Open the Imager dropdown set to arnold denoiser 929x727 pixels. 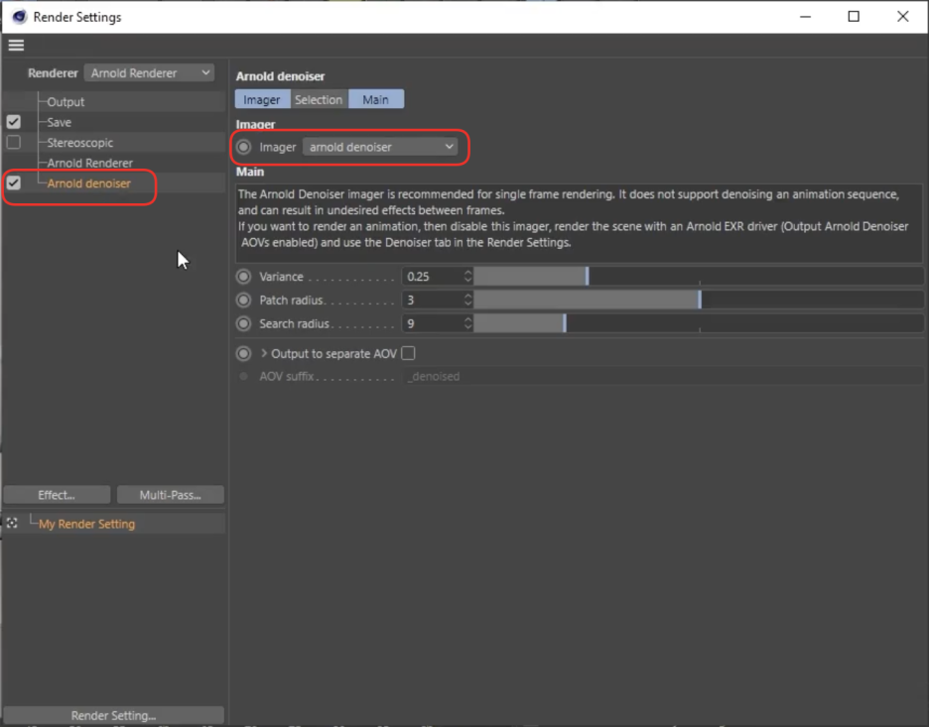click(380, 147)
